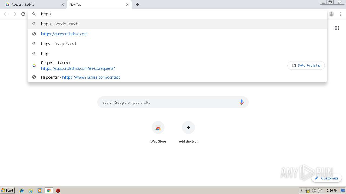The height and width of the screenshot is (194, 346).
Task: Start voice search with microphone
Action: coord(242,102)
